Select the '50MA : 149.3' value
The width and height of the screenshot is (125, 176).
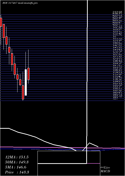click(x=17, y=162)
